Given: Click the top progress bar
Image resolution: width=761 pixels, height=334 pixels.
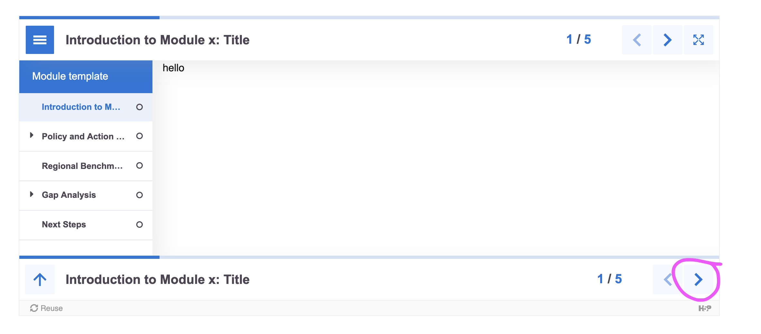Looking at the screenshot, I should pyautogui.click(x=369, y=18).
